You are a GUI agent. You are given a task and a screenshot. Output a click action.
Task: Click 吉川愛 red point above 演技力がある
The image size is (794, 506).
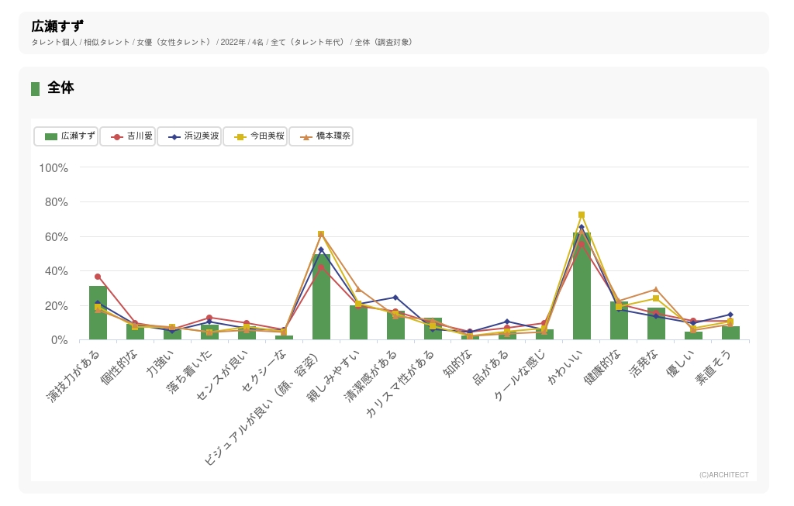tap(98, 277)
